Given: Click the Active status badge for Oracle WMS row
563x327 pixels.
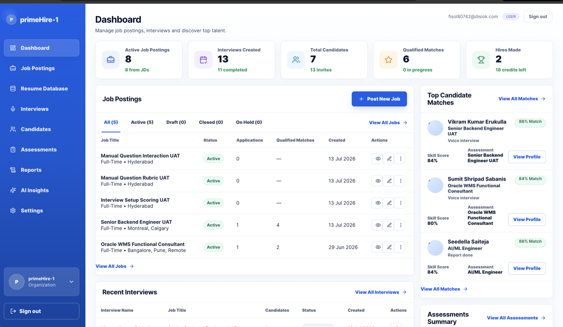Looking at the screenshot, I should 213,247.
